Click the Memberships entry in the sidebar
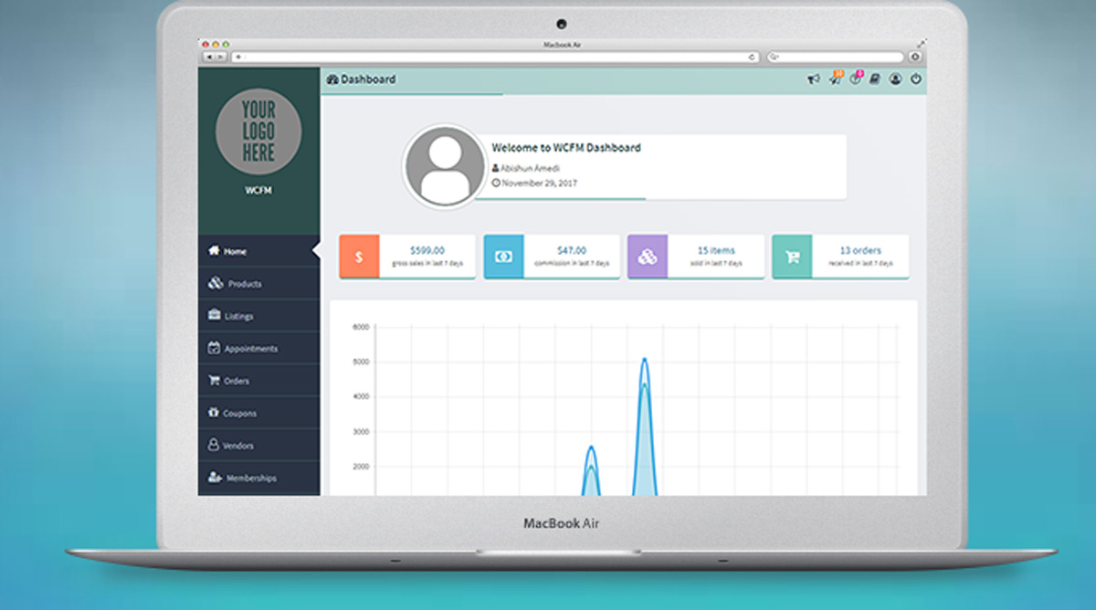 pos(247,478)
